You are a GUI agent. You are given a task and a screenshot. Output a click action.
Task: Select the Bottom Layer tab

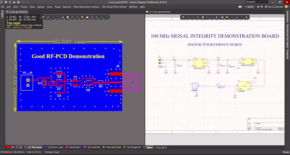click(54, 147)
